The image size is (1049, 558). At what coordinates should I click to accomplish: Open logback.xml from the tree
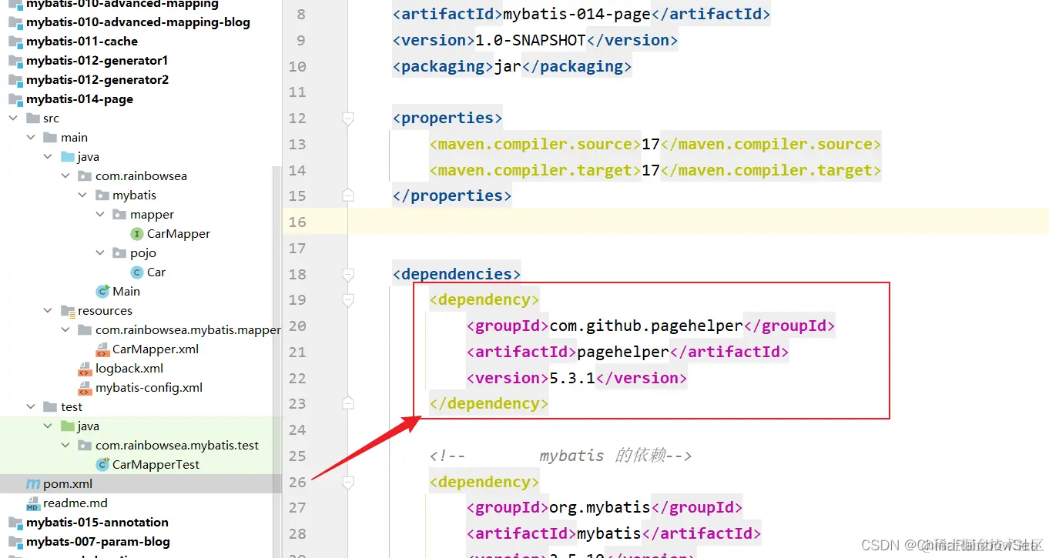(129, 369)
